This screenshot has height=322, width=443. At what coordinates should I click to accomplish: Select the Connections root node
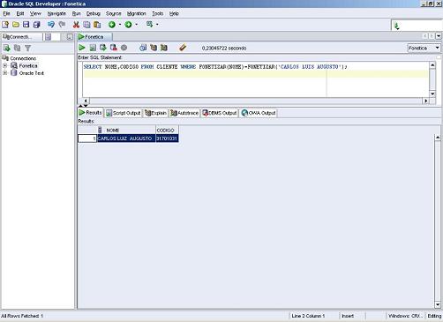(23, 58)
